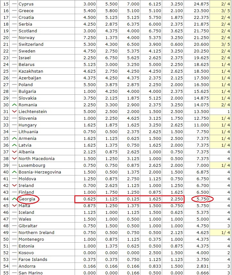Click Kosovo's coefficient value 2.500
Viewport: 232px width, 275px height.
coord(155,253)
